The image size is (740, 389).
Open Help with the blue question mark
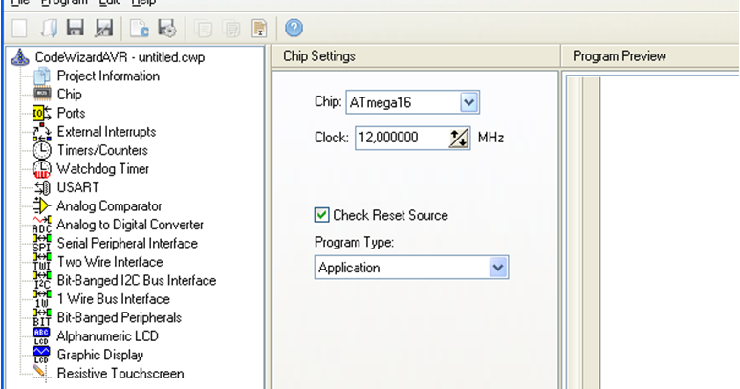click(294, 28)
